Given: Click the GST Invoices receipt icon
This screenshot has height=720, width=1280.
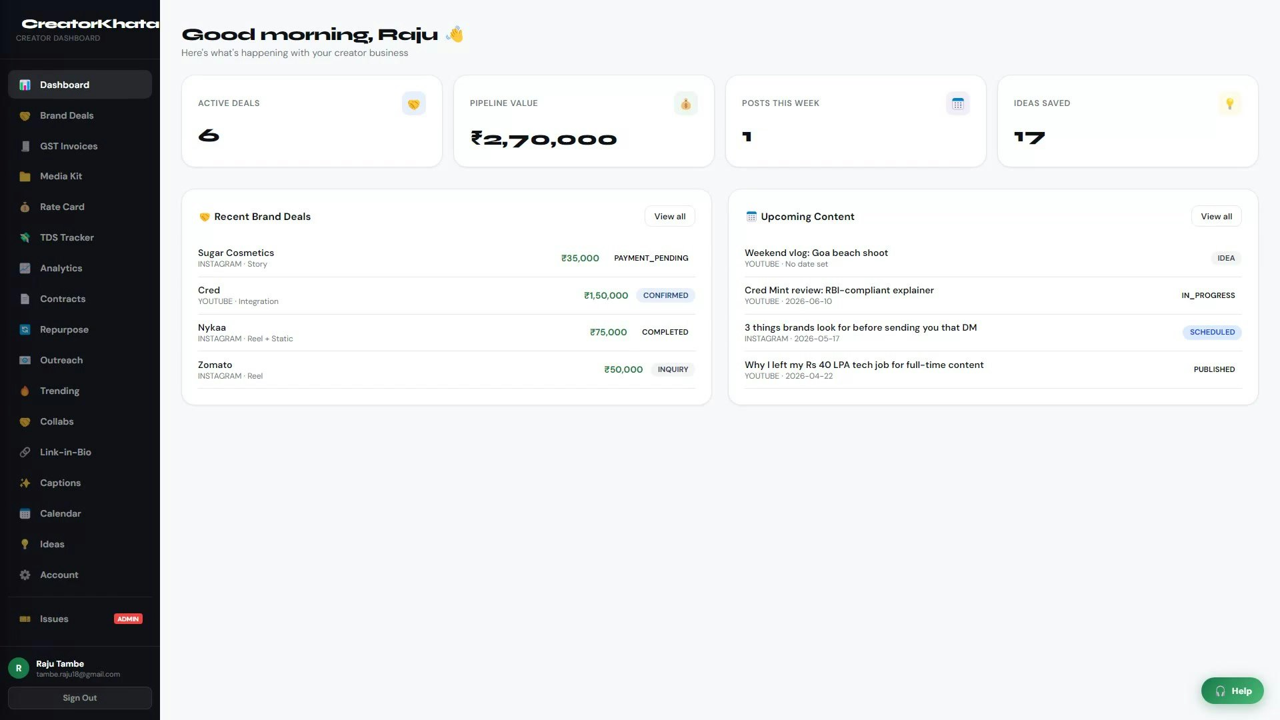Looking at the screenshot, I should [x=25, y=146].
